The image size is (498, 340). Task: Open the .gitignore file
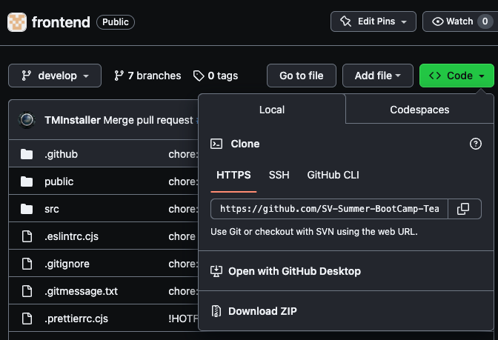(67, 264)
